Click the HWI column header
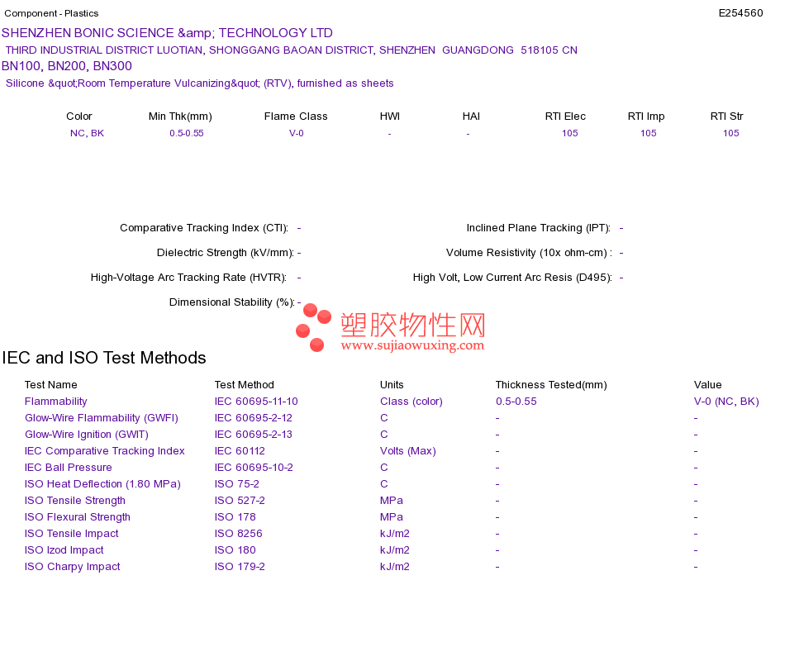The image size is (785, 661). [x=390, y=117]
